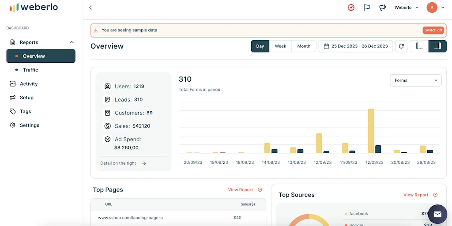The width and height of the screenshot is (452, 226).
Task: Collapse the Reports section in sidebar
Action: tap(72, 42)
